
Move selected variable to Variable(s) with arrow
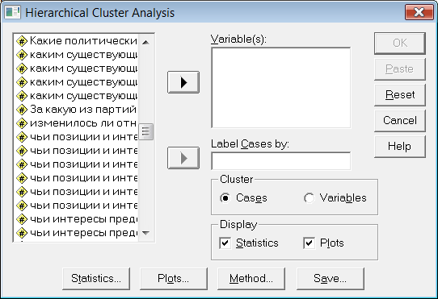tap(183, 82)
